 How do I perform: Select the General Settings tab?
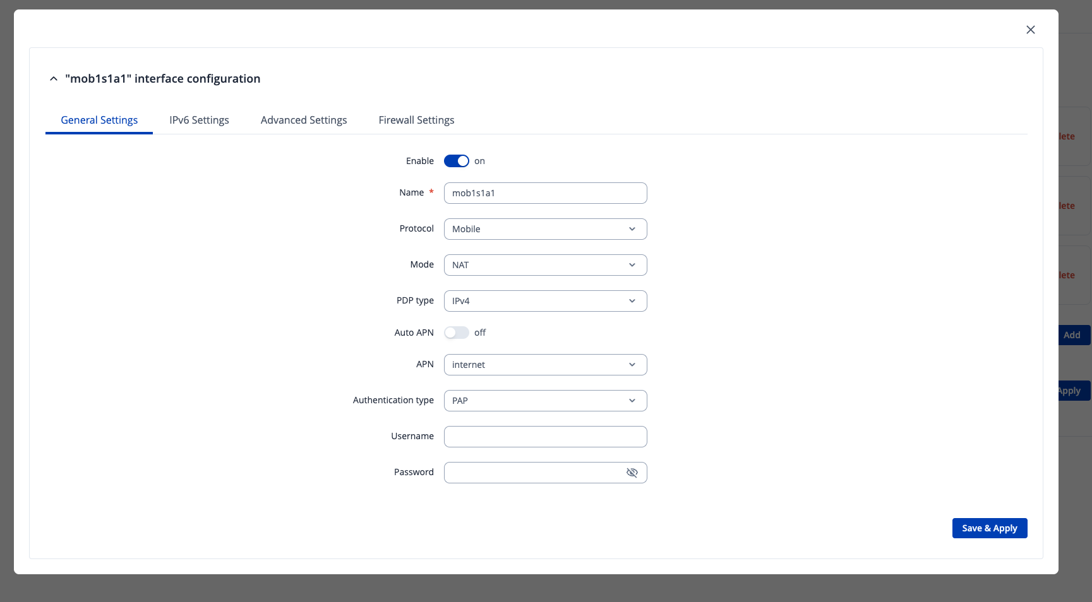(99, 120)
